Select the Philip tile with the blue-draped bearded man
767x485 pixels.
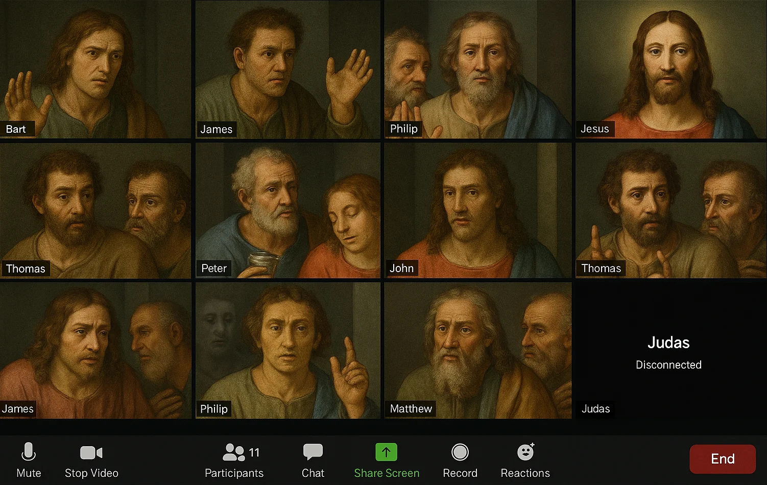(478, 69)
